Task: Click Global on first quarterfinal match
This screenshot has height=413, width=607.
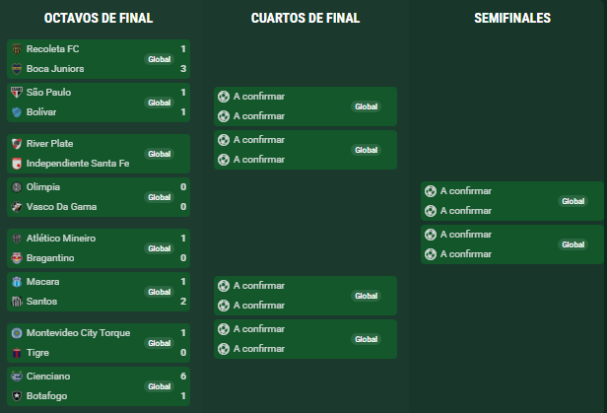Action: click(367, 106)
